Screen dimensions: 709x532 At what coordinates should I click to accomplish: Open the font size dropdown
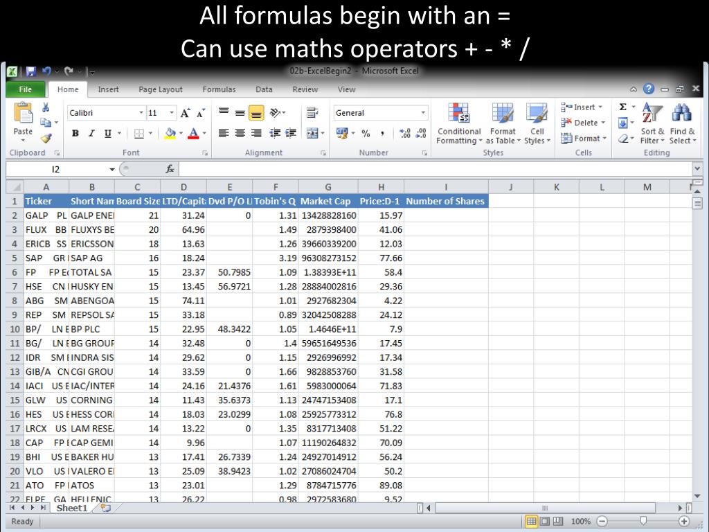(x=172, y=113)
